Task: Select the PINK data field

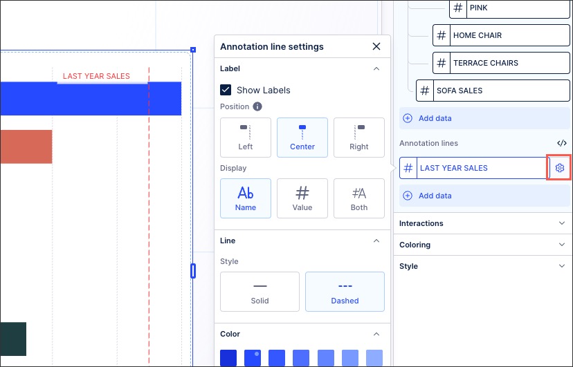Action: (509, 8)
